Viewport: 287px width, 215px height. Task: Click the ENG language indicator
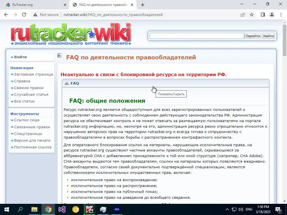(x=249, y=209)
